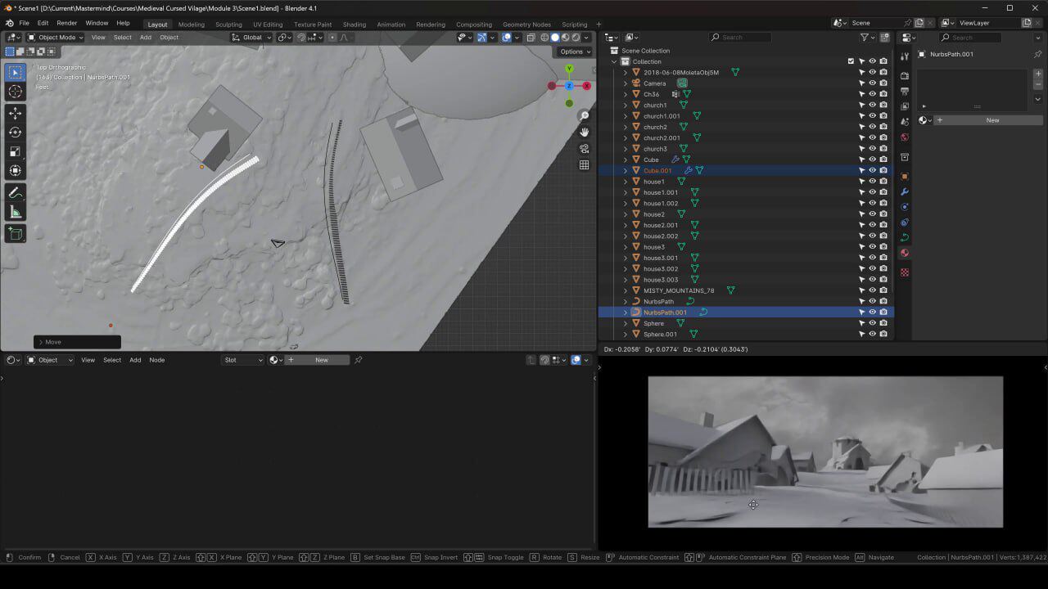Select the Move tool in the viewport toolbar
This screenshot has height=589, width=1048.
coord(14,113)
